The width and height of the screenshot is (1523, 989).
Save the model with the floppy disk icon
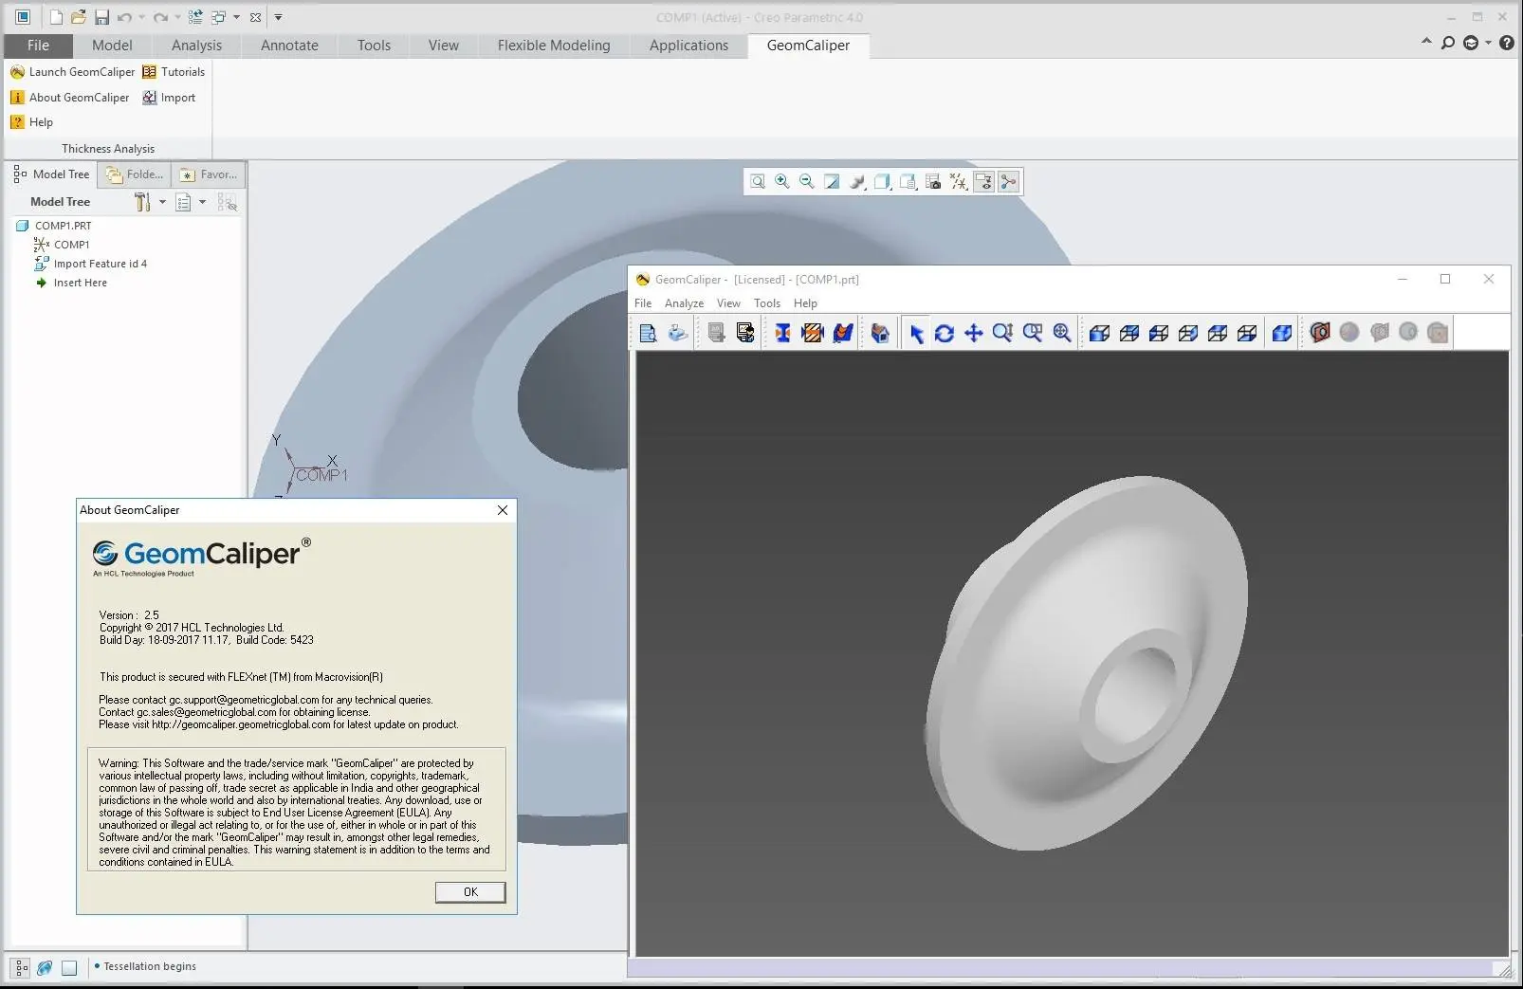[x=101, y=17]
